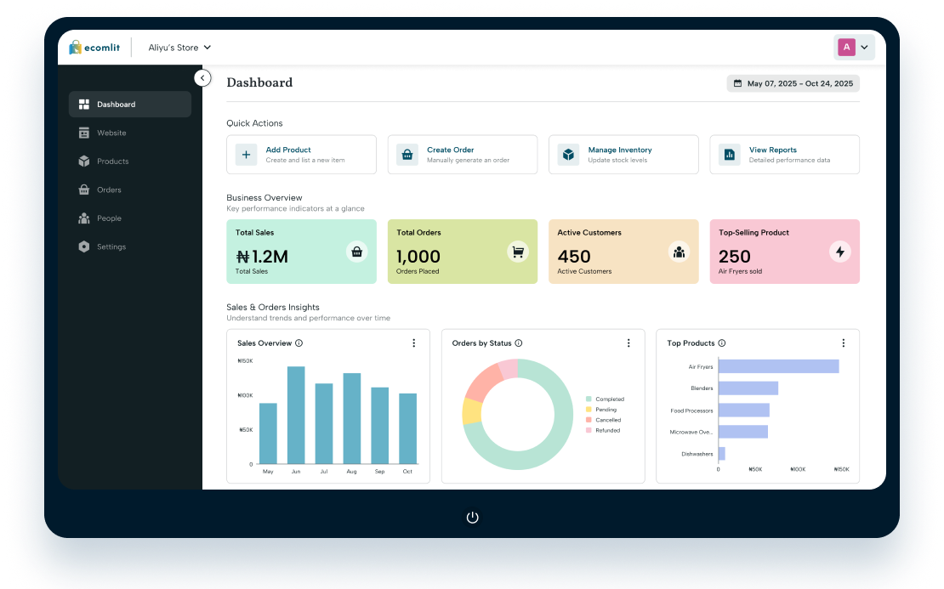Click the calendar icon in date range
Screen dimensions: 944x589
click(x=737, y=83)
